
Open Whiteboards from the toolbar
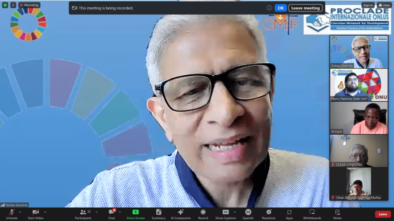tap(312, 212)
